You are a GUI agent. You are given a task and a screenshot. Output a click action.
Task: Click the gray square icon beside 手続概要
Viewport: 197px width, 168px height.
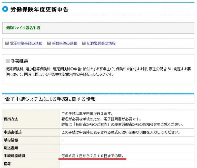[x=7, y=61]
